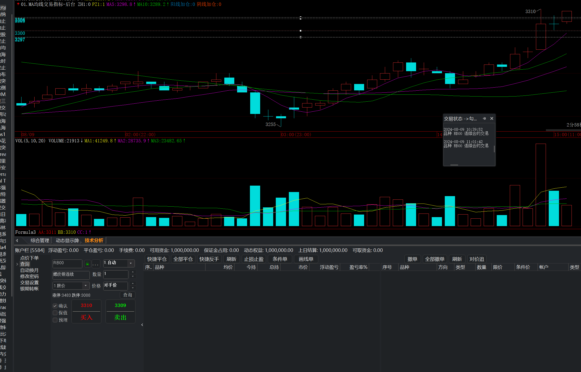581x372 pixels.
Task: Click the 数量 quantity input field
Action: pos(116,274)
